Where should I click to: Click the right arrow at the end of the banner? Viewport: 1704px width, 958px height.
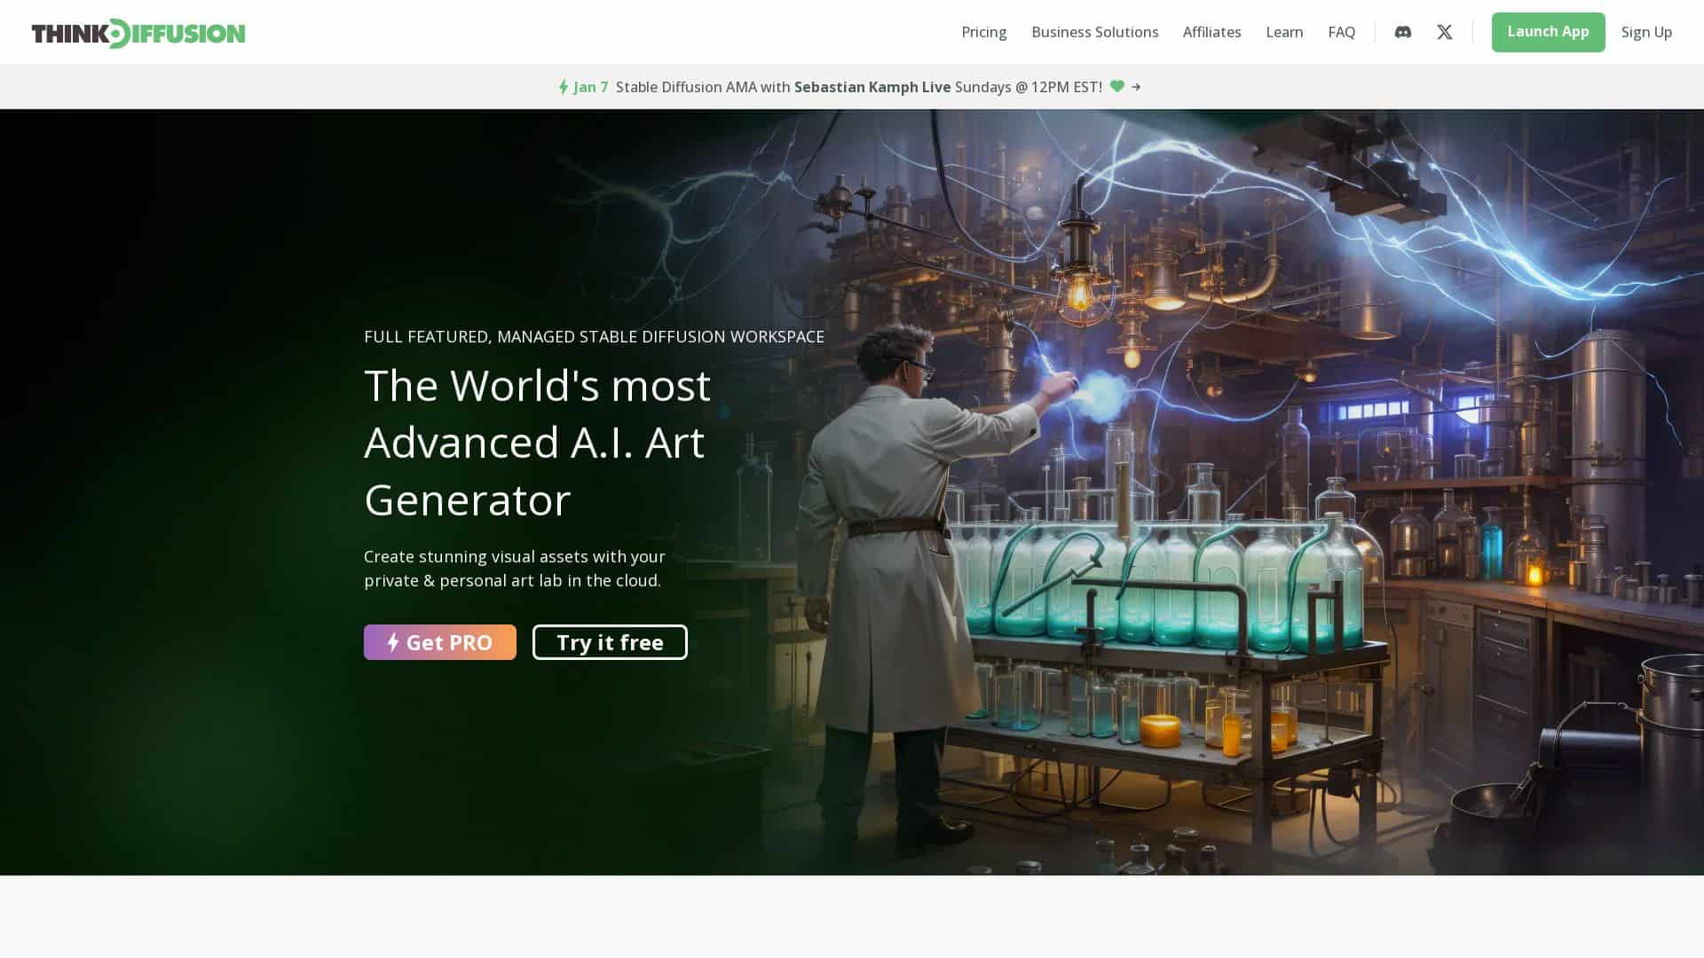click(1136, 87)
